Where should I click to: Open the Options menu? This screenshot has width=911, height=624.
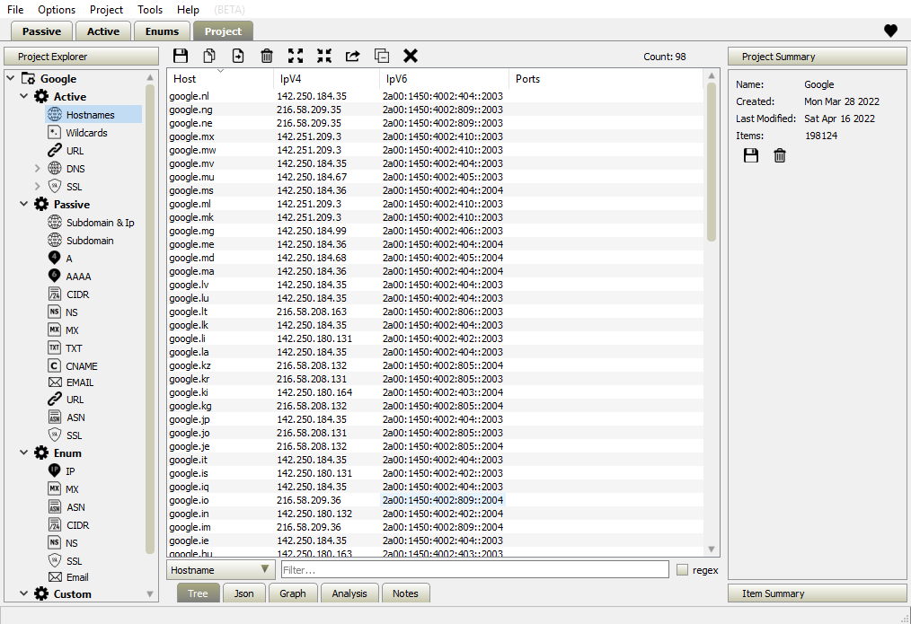57,10
